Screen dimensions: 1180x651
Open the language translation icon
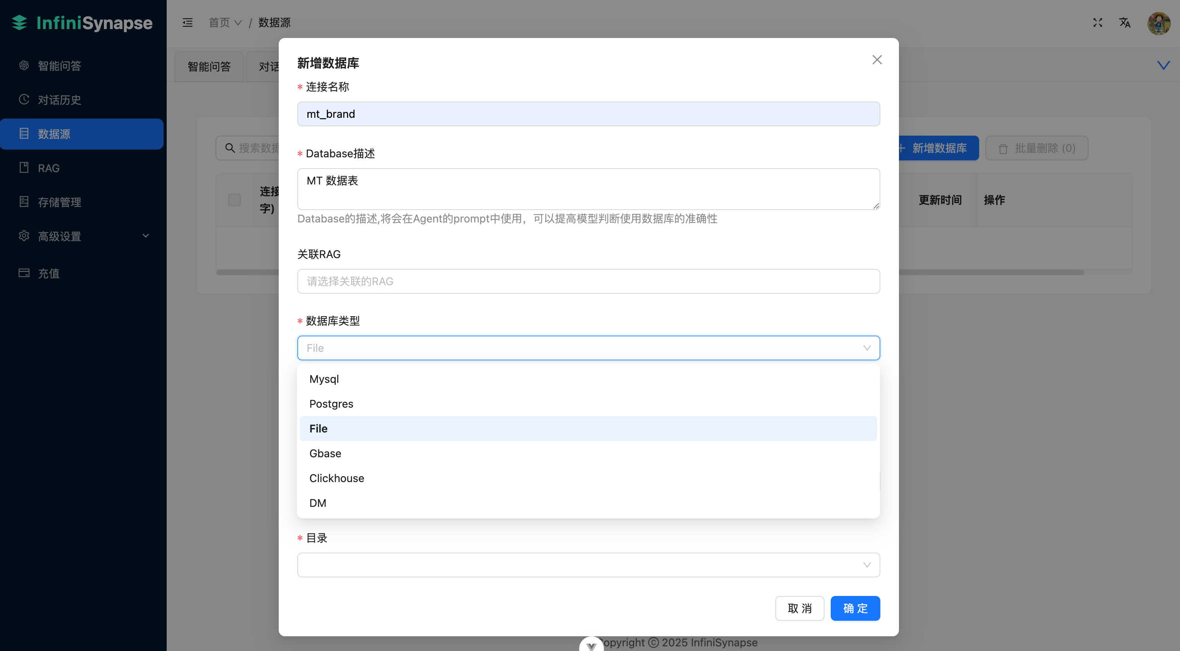(x=1125, y=22)
